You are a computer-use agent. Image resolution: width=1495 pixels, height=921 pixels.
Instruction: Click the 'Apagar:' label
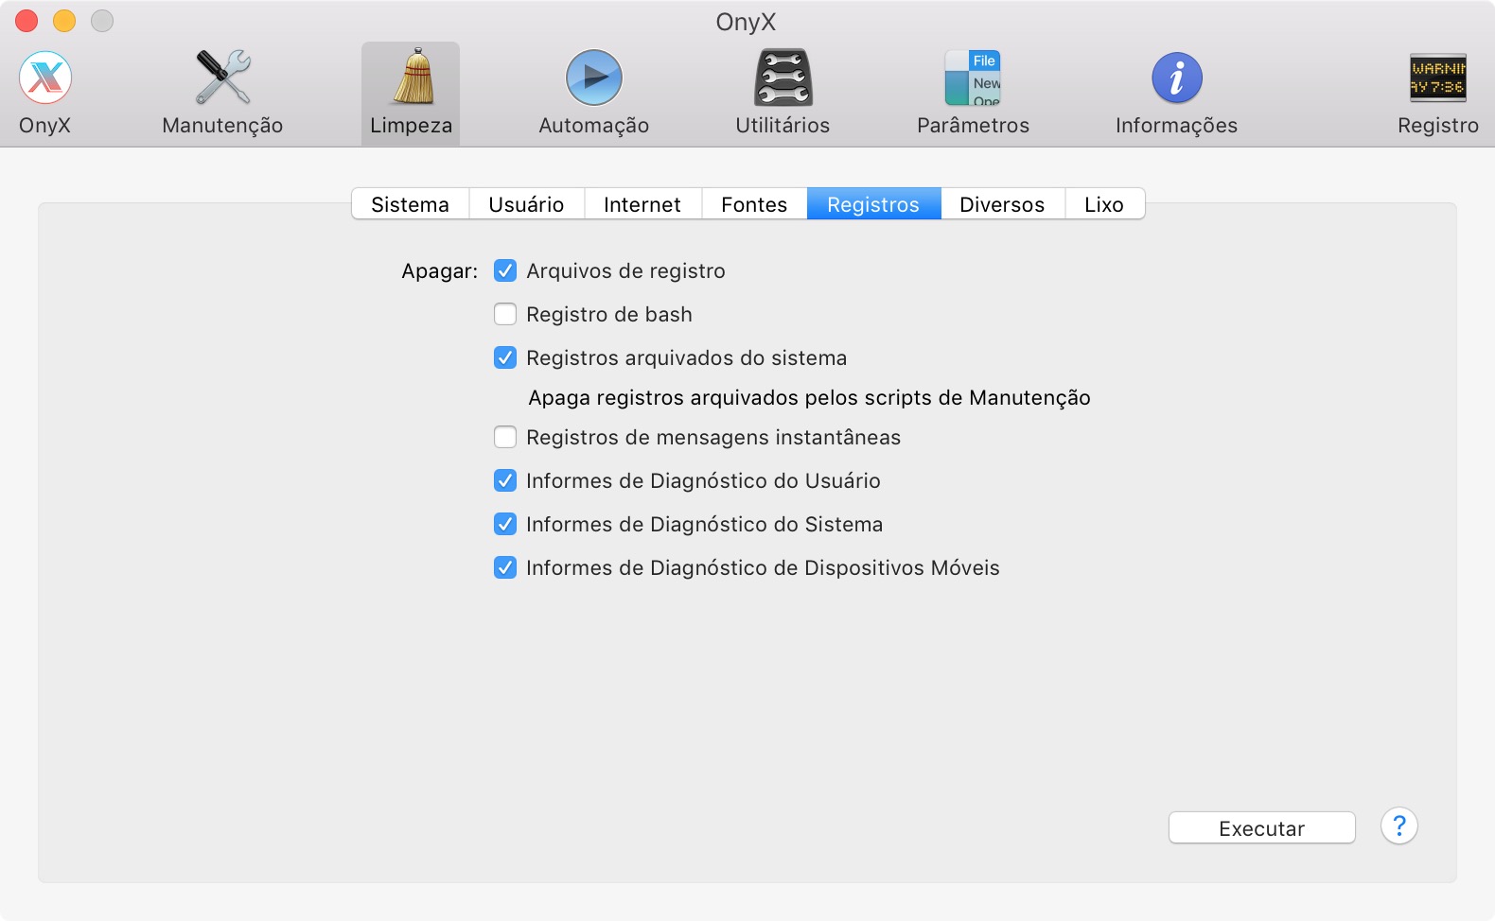440,271
